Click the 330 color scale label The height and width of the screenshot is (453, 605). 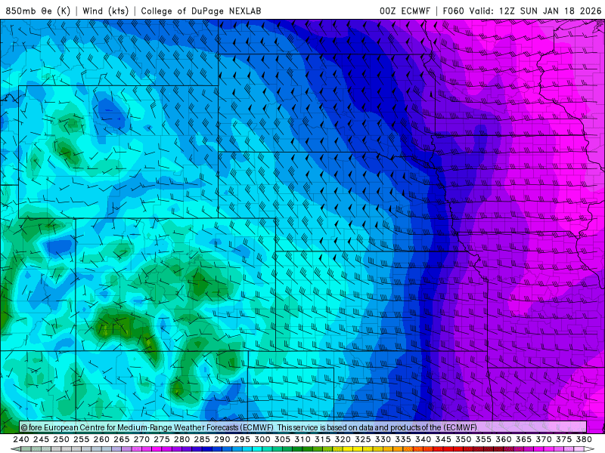pyautogui.click(x=383, y=439)
